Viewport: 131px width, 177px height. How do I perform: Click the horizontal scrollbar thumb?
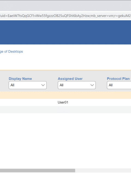pyautogui.click(x=38, y=170)
